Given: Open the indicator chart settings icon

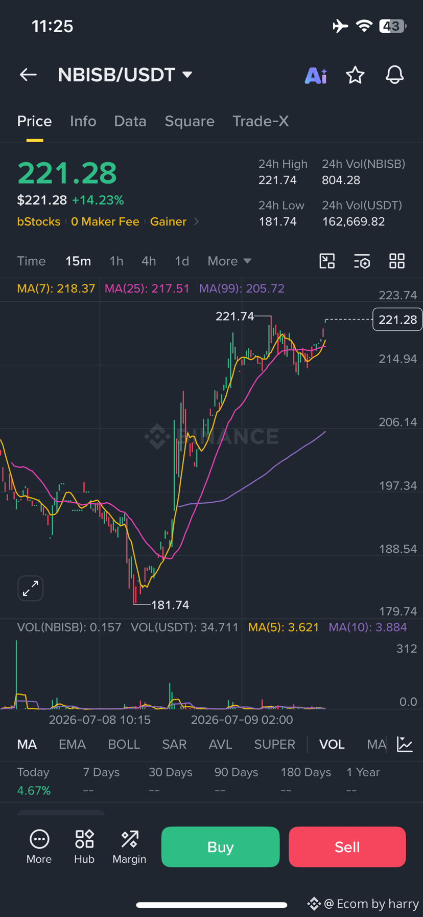Looking at the screenshot, I should pos(405,744).
